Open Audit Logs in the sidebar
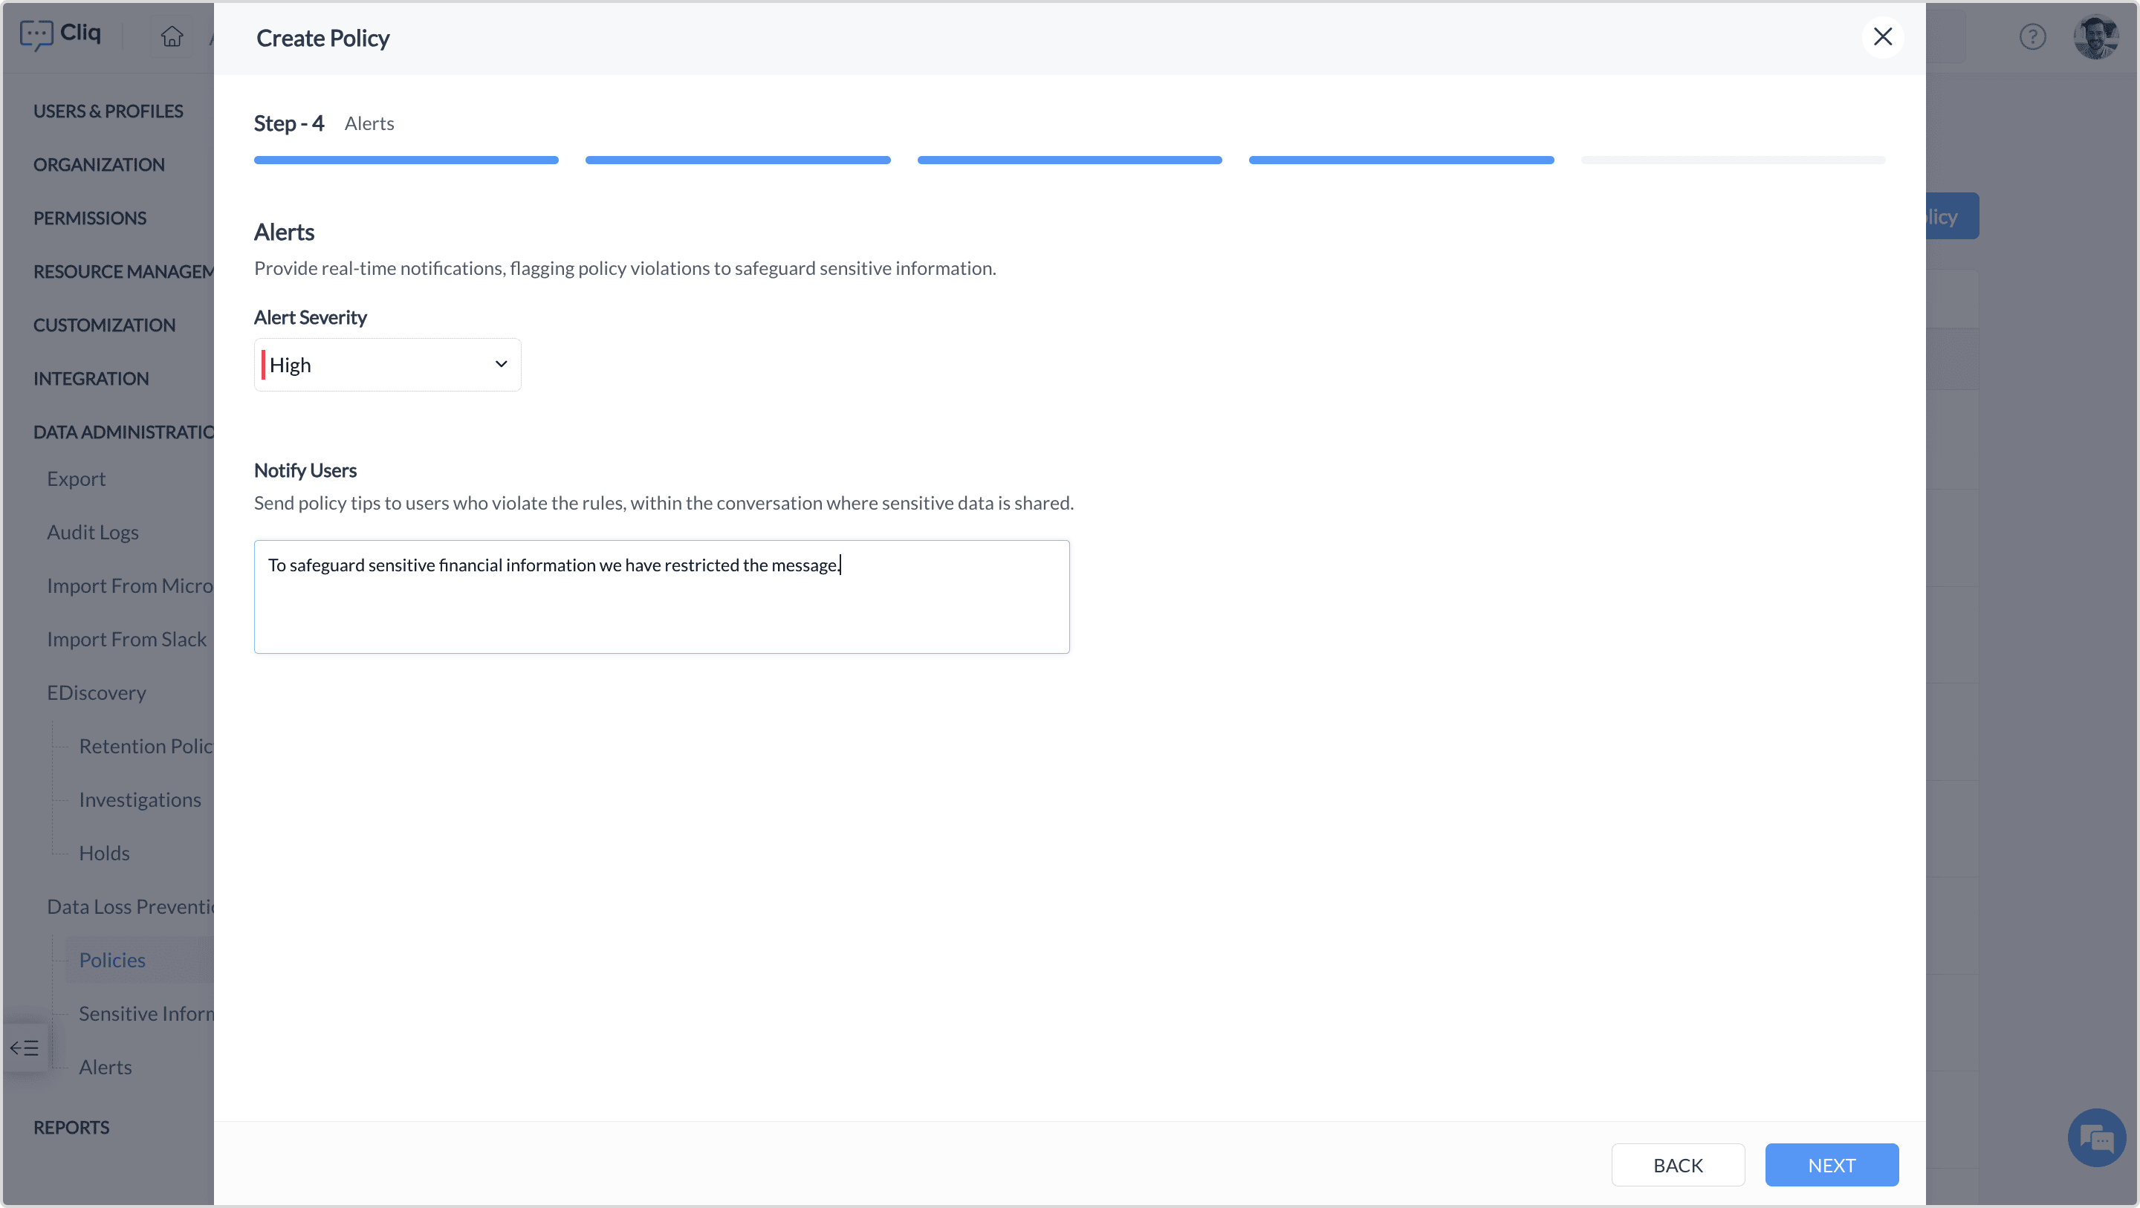Screen dimensions: 2140x1208 coord(92,533)
